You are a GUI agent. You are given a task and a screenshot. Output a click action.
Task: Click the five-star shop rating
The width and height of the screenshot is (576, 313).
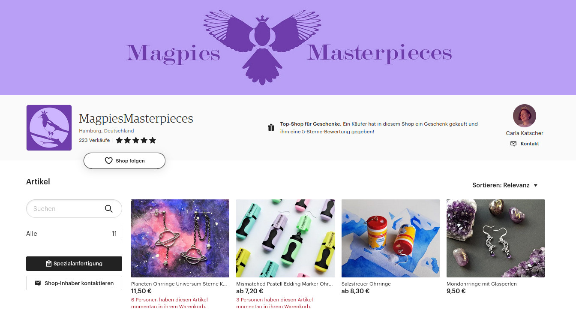point(135,140)
